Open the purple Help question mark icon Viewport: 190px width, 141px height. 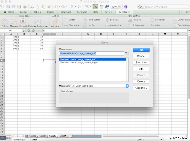click(x=126, y=7)
